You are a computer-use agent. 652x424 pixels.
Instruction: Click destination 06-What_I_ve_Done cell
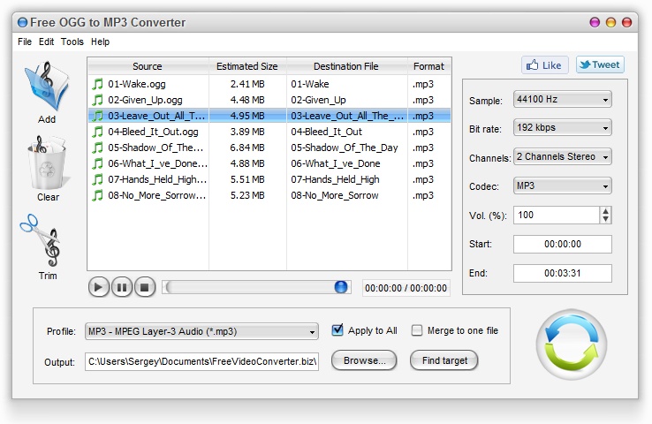pyautogui.click(x=346, y=163)
